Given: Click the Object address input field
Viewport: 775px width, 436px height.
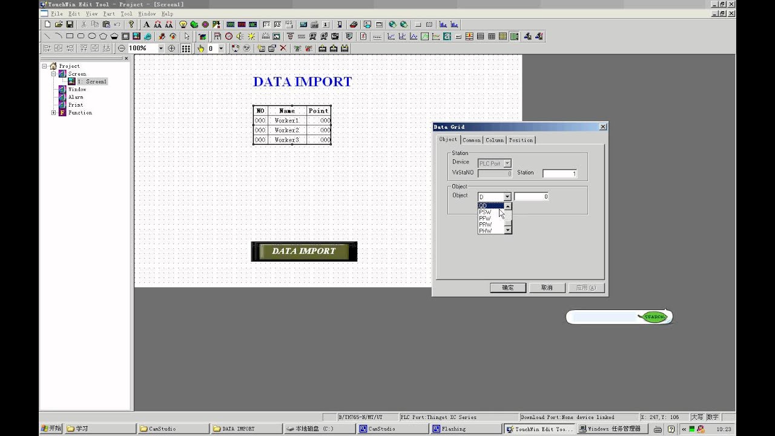Looking at the screenshot, I should tap(531, 197).
